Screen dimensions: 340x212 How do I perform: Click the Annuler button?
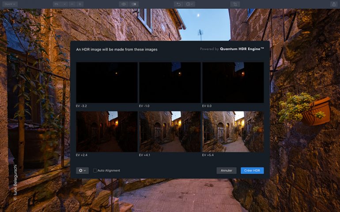[x=226, y=171]
